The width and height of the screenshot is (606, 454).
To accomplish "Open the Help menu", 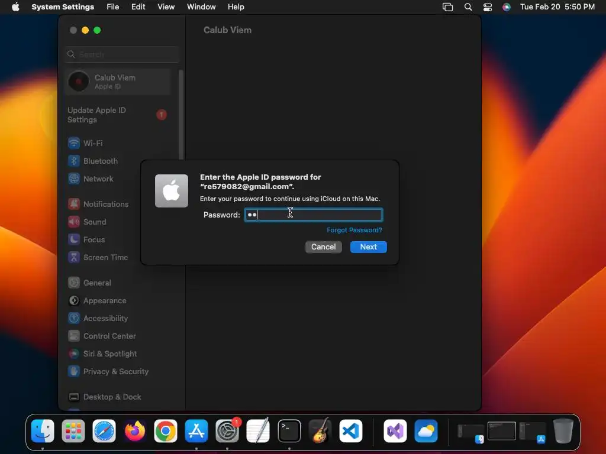I will (236, 7).
